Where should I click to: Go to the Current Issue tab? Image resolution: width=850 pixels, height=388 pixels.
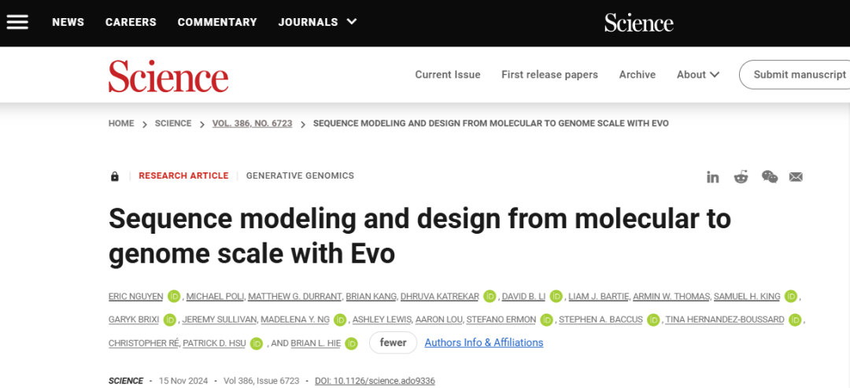tap(447, 75)
